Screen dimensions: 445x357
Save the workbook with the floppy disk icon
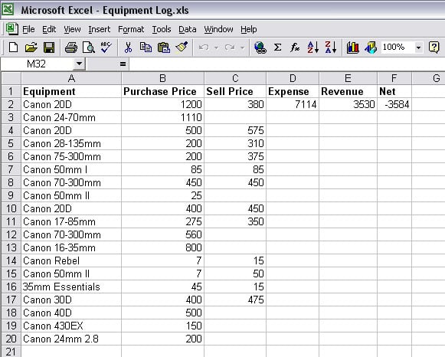coord(49,47)
